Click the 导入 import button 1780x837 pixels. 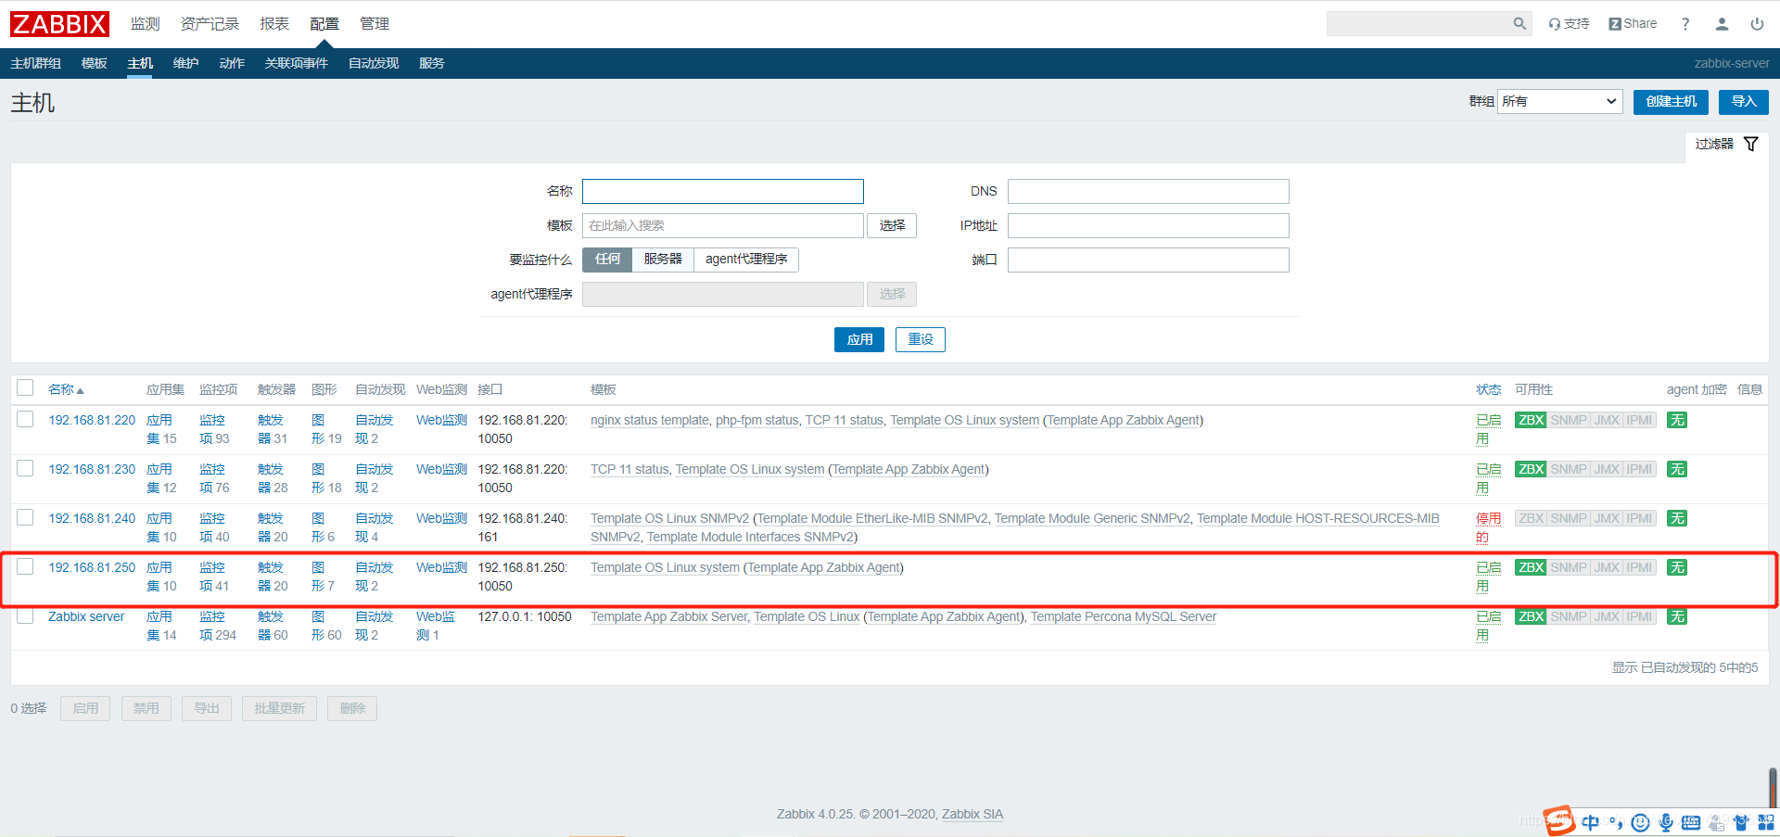tap(1743, 102)
